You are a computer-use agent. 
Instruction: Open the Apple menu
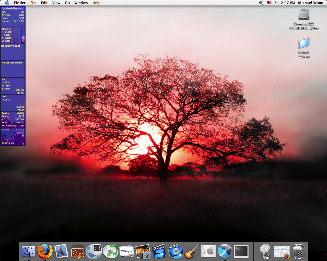pyautogui.click(x=7, y=3)
